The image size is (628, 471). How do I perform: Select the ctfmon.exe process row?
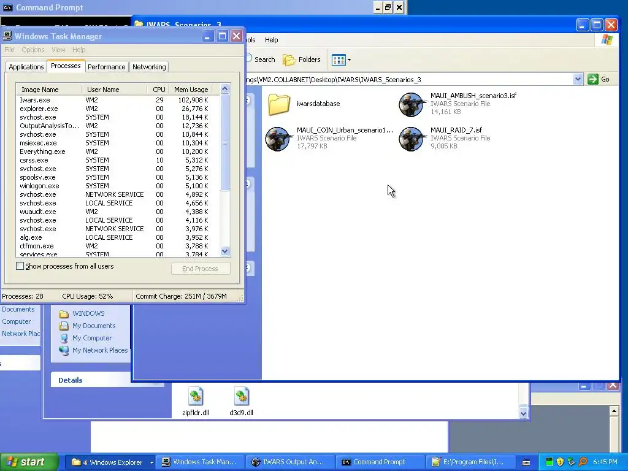pyautogui.click(x=118, y=246)
